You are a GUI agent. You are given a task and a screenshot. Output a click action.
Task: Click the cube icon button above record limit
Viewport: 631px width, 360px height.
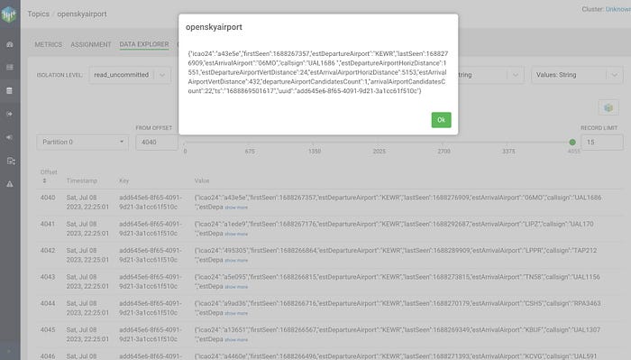[608, 107]
